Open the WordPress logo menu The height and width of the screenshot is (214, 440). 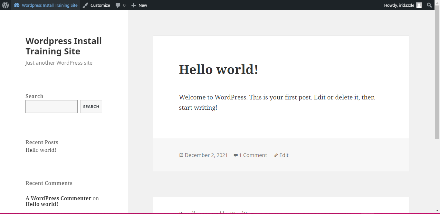5,5
